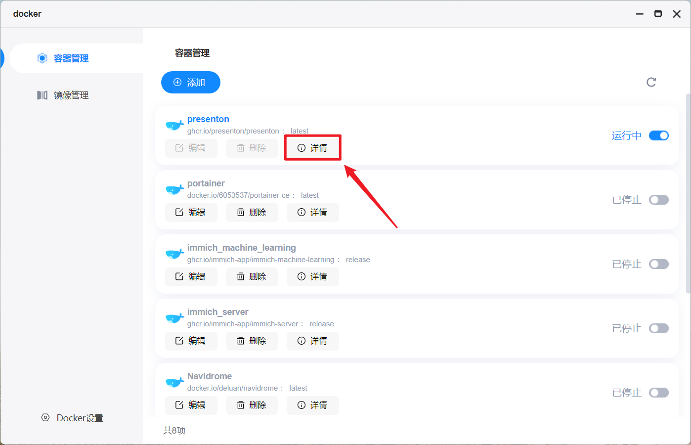This screenshot has height=445, width=691.
Task: Click the Navidrome whale icon
Action: (174, 382)
